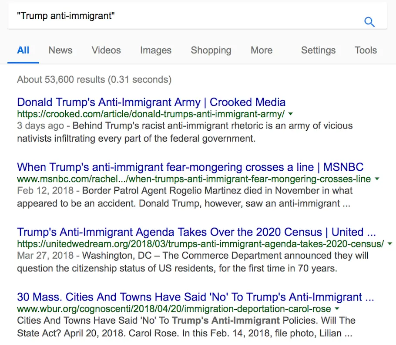This screenshot has width=396, height=345.
Task: Expand the dropdown beside the unitedwedream.org URL
Action: pyautogui.click(x=389, y=244)
